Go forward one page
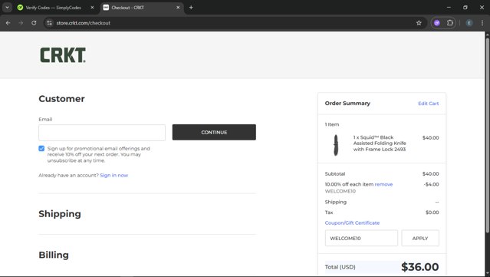Image resolution: width=490 pixels, height=277 pixels. (x=21, y=23)
